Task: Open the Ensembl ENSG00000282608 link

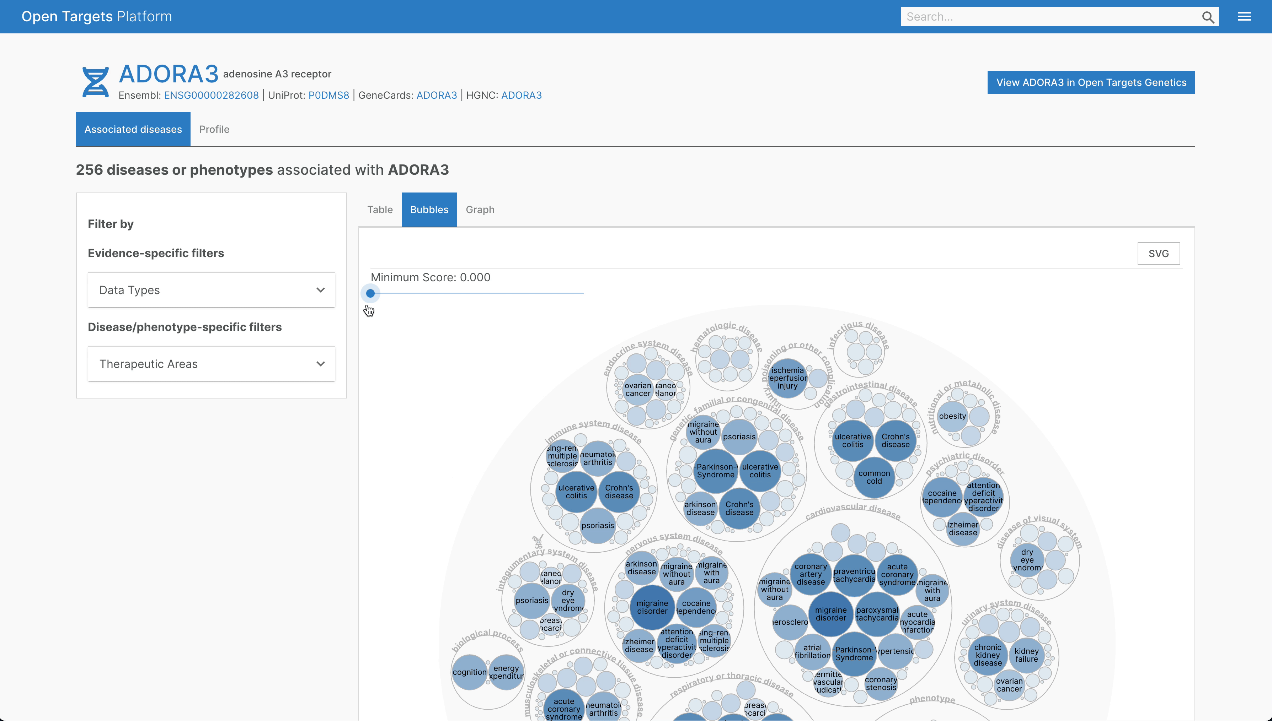Action: click(x=211, y=95)
